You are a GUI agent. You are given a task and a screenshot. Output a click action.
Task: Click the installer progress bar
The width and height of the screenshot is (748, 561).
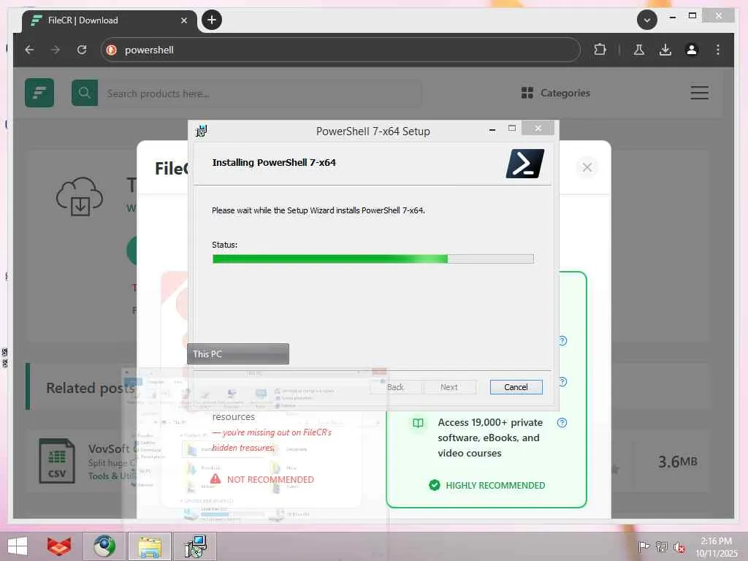pyautogui.click(x=373, y=259)
